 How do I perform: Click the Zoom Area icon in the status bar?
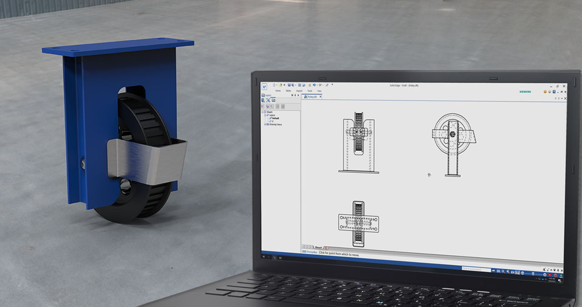tap(498, 271)
